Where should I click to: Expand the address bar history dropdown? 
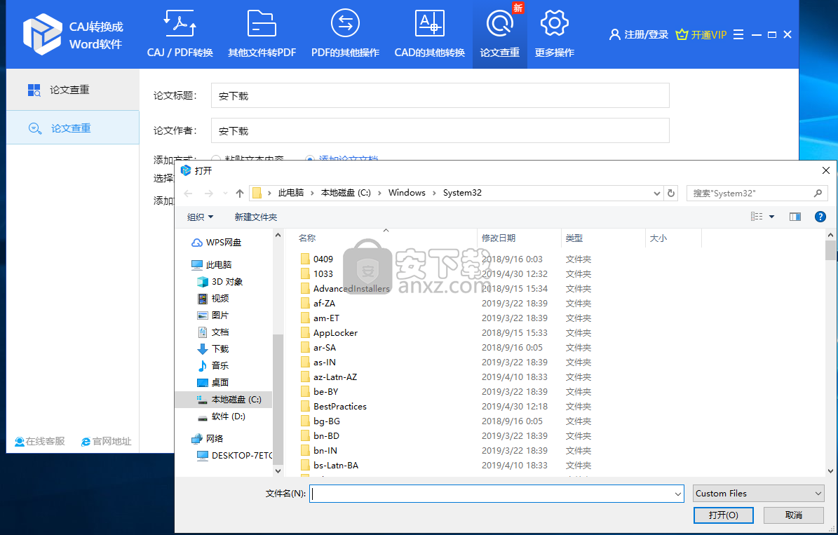[657, 194]
